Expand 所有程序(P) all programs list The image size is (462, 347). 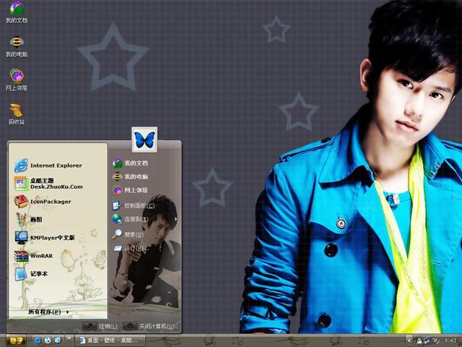pos(48,312)
